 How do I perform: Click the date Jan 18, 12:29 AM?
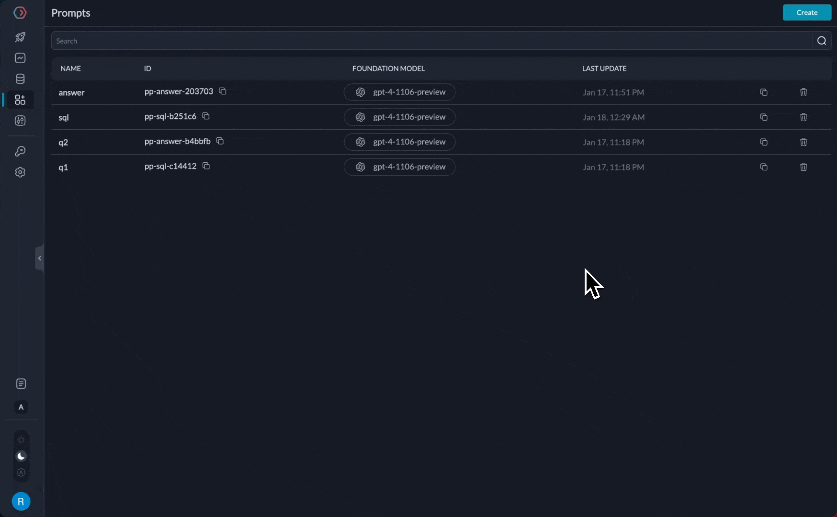click(x=614, y=117)
